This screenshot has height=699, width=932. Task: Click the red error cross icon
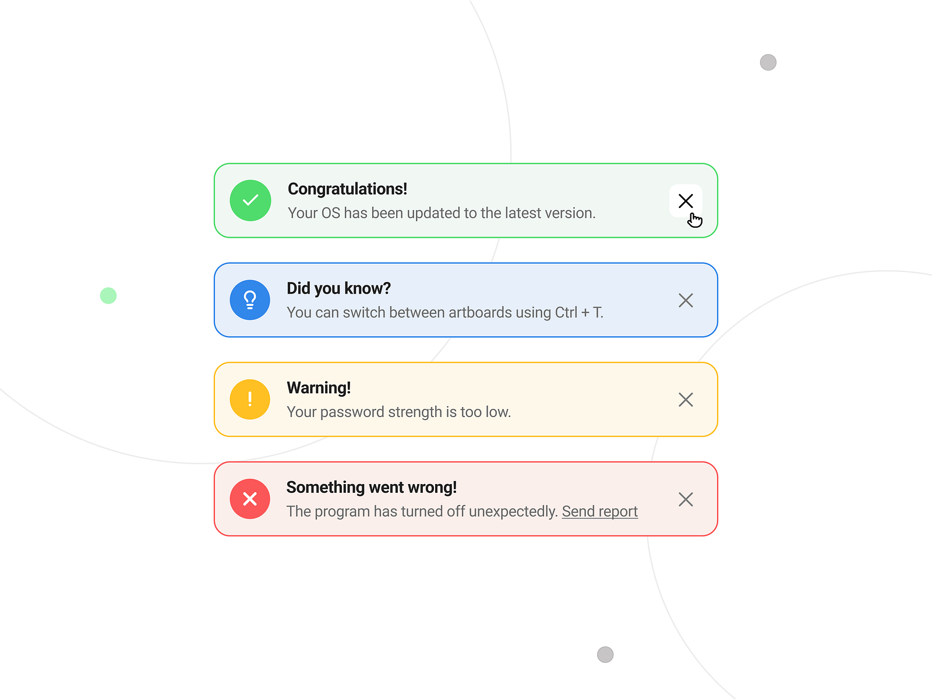click(250, 499)
